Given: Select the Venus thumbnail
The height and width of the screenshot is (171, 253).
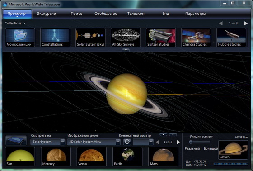Looking at the screenshot, I should (x=92, y=157).
